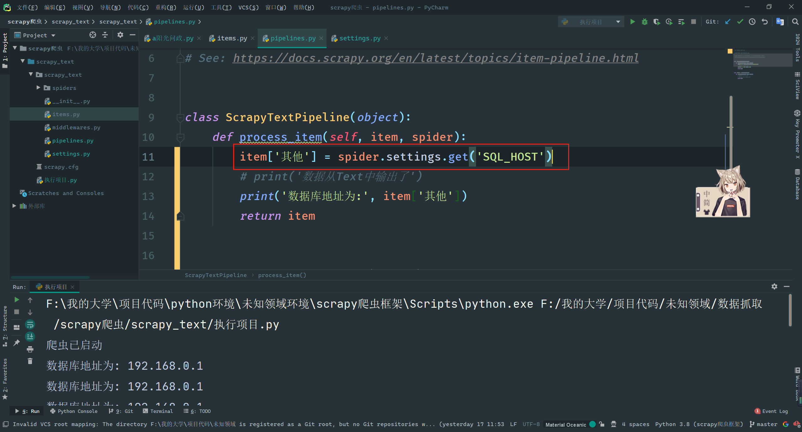802x432 pixels.
Task: Click the locate current file crosshair icon
Action: 93,35
